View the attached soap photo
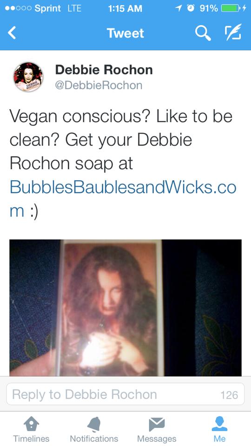 [x=125, y=308]
